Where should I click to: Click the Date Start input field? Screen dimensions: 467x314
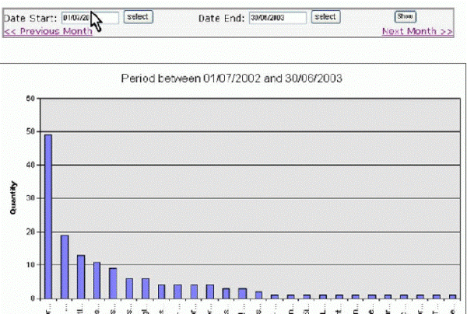pos(90,17)
